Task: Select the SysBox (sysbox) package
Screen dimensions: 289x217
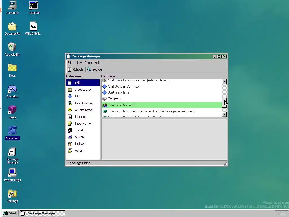Action: (162, 93)
